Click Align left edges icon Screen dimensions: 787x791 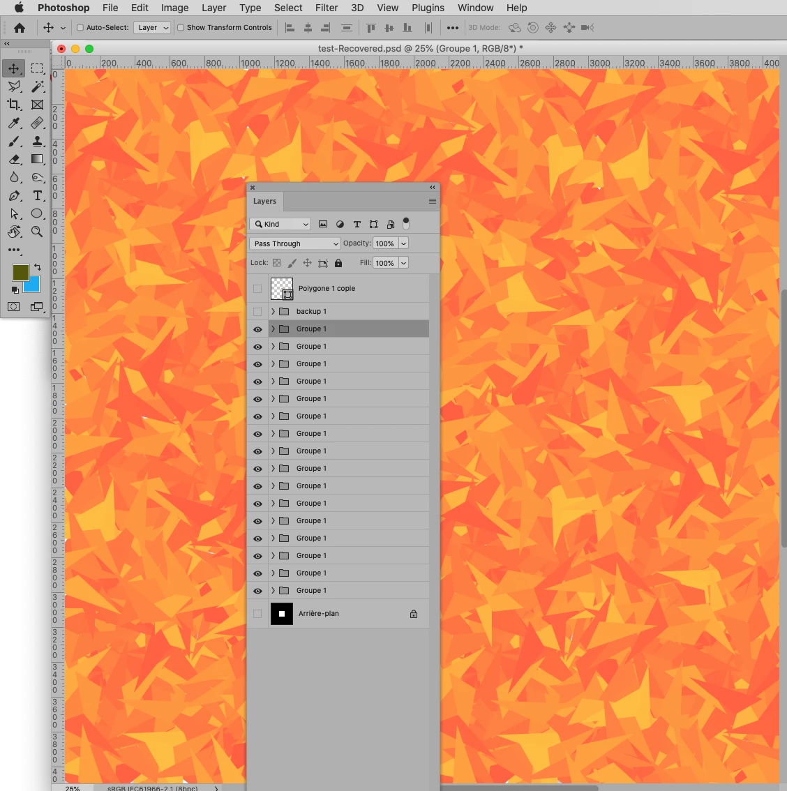pos(290,28)
